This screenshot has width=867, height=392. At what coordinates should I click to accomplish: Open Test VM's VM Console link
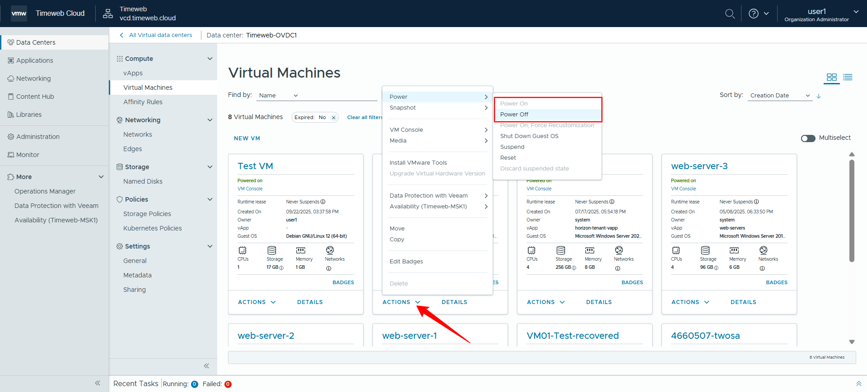point(250,189)
